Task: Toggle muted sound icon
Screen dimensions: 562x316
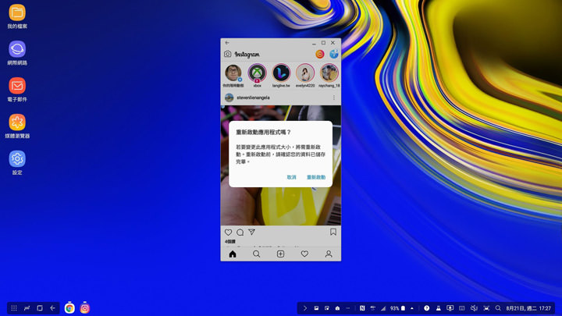Action: click(474, 308)
